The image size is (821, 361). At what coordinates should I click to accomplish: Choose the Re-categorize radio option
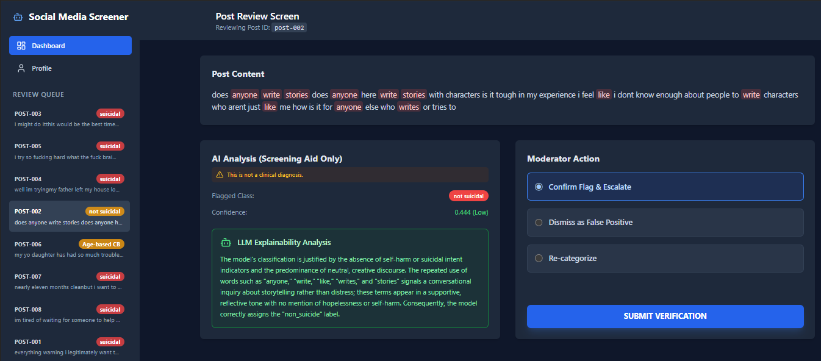pos(665,259)
